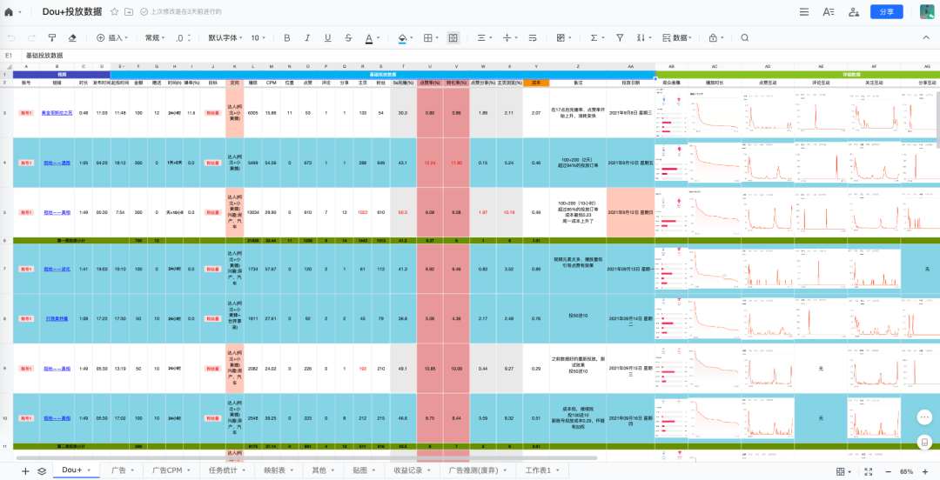Click the filter funnel icon
940x480 pixels.
tap(620, 37)
